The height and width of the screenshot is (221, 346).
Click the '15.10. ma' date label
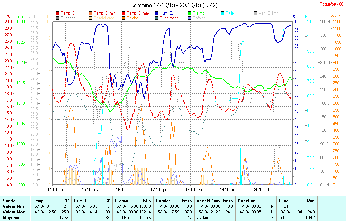(90, 190)
